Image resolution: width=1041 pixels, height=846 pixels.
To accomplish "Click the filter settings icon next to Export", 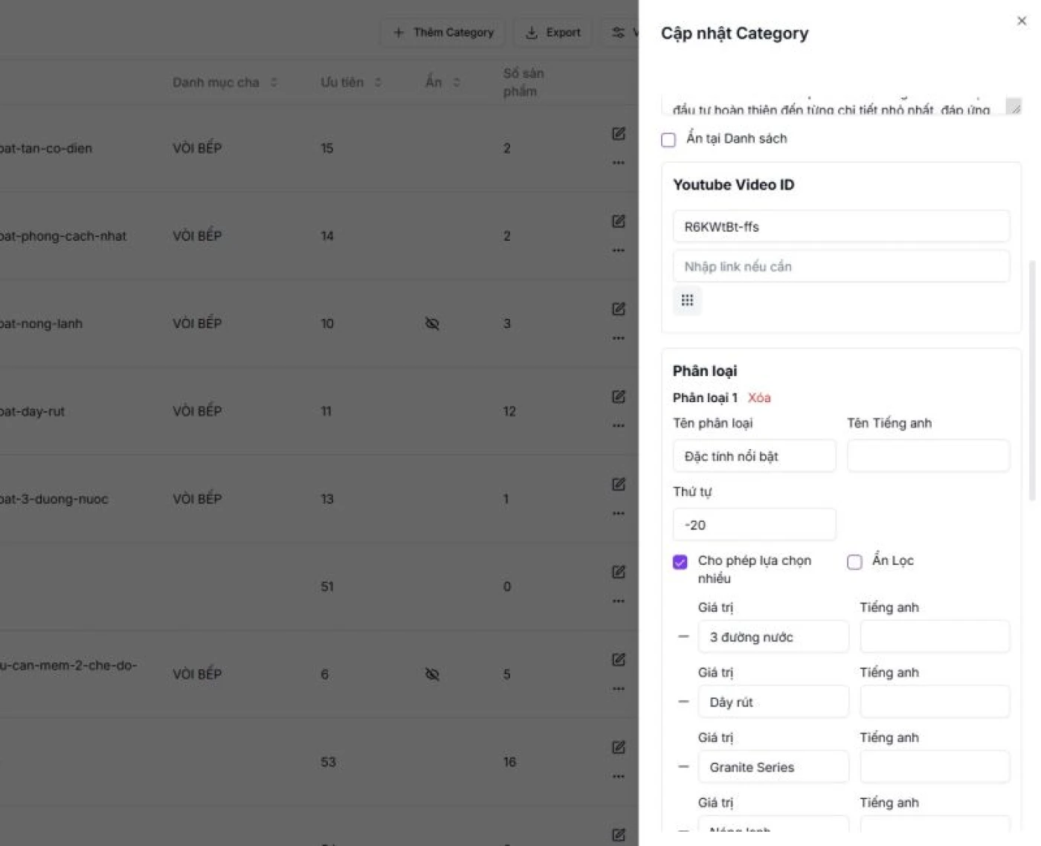I will pyautogui.click(x=618, y=32).
